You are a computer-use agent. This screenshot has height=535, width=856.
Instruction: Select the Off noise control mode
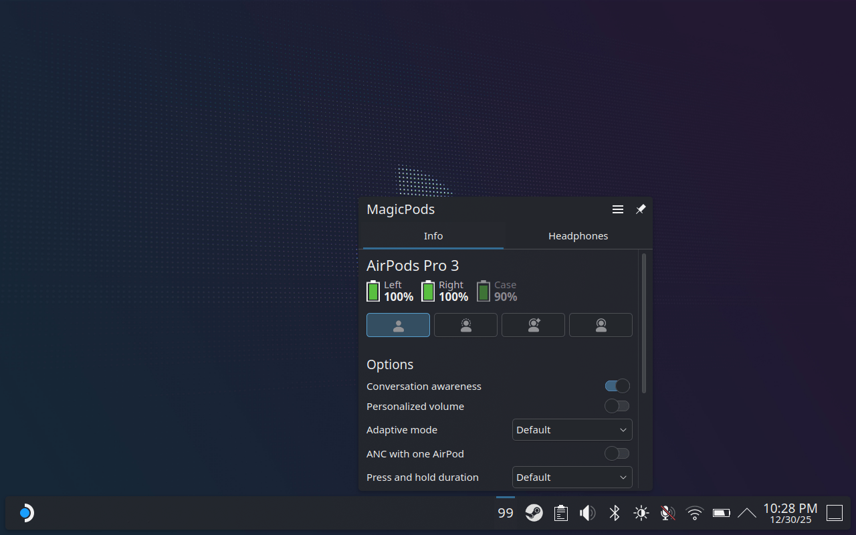pos(398,325)
